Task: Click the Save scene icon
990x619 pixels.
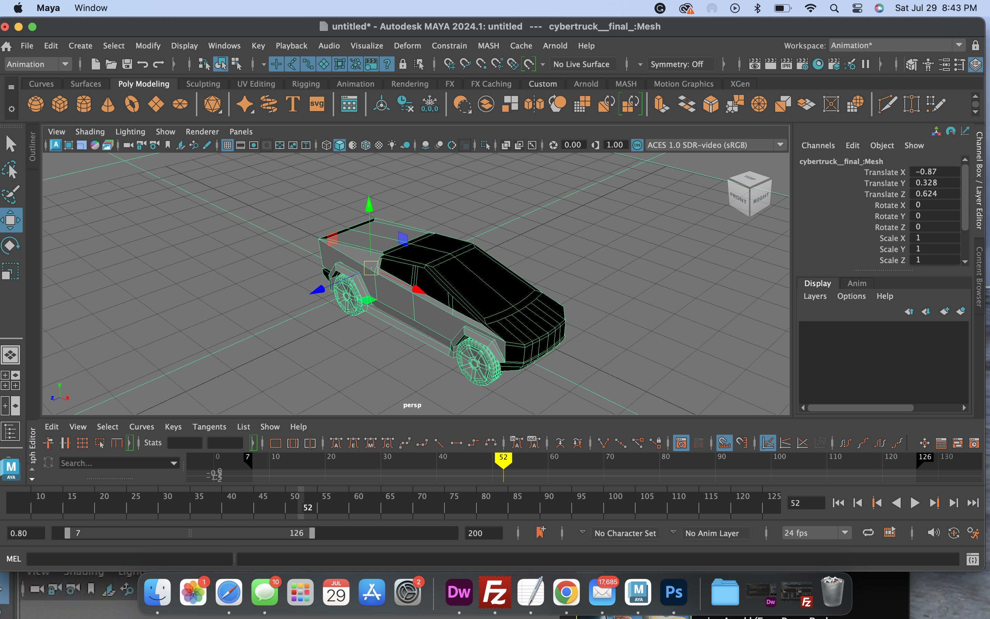Action: (127, 64)
